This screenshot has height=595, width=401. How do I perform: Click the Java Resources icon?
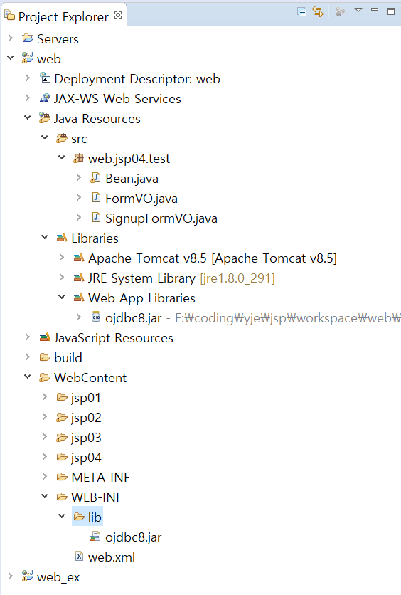[45, 118]
